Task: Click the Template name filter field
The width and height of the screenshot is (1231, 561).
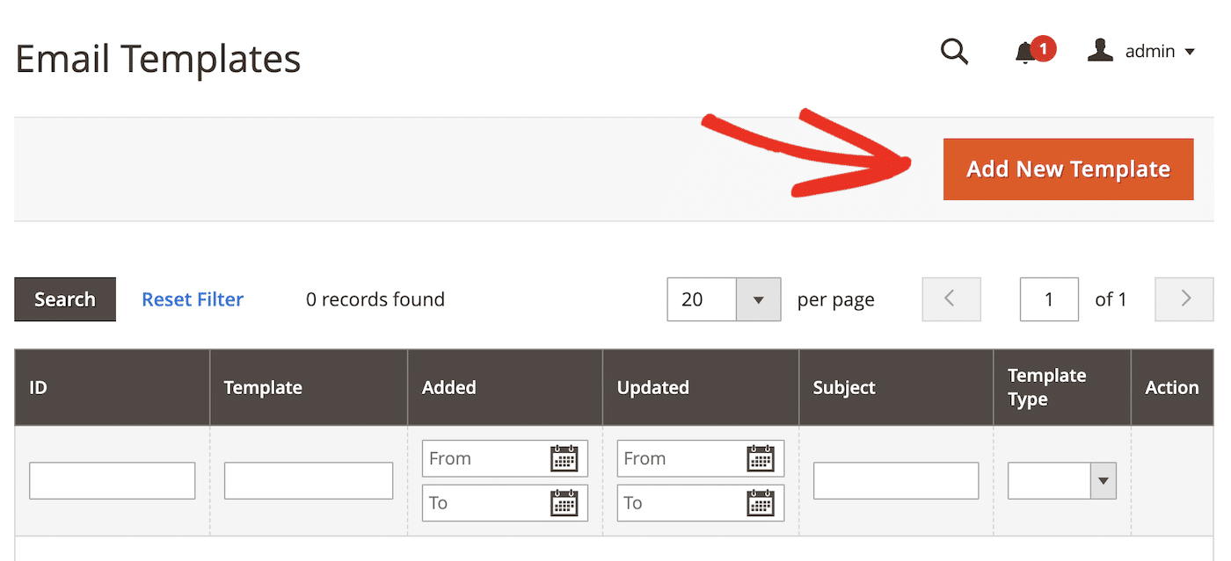Action: click(308, 481)
